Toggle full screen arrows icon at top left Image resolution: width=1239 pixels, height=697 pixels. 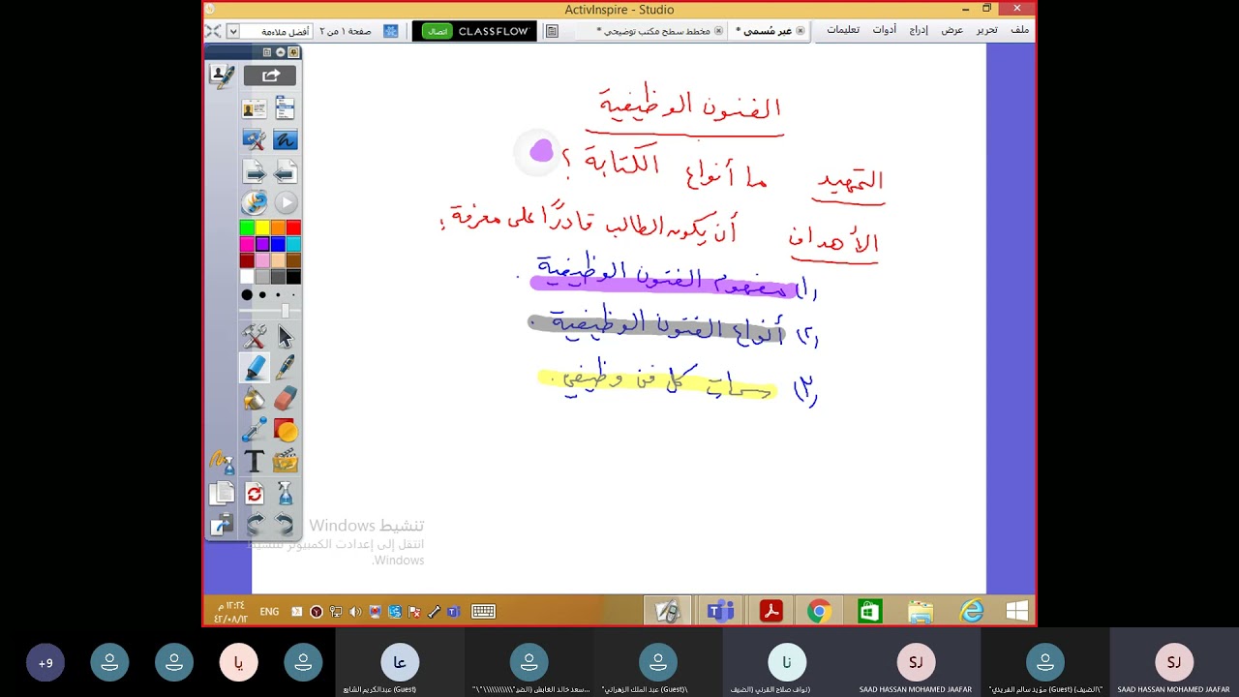point(214,31)
